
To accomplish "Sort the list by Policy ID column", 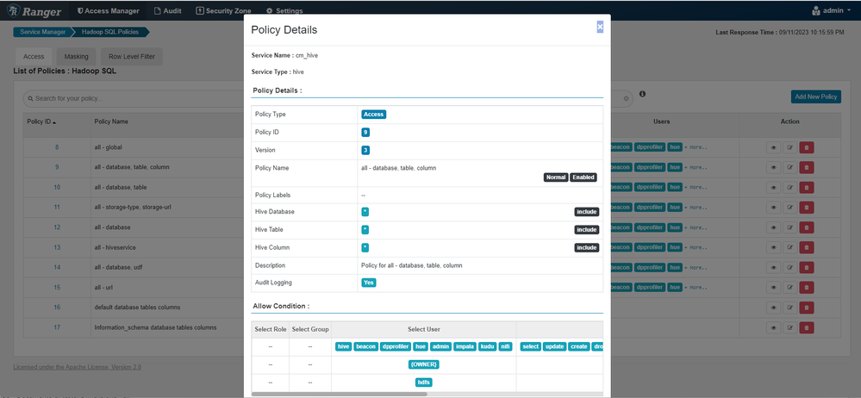I will [41, 121].
